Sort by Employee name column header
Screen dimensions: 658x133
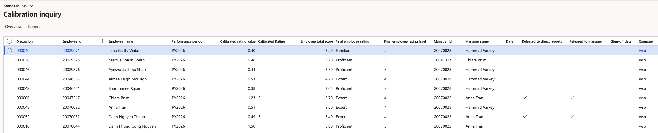(x=121, y=41)
